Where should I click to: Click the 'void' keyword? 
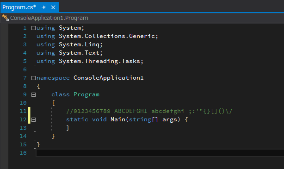[99, 119]
